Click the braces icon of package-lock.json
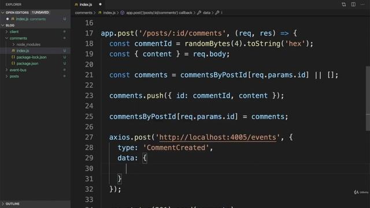 13,57
